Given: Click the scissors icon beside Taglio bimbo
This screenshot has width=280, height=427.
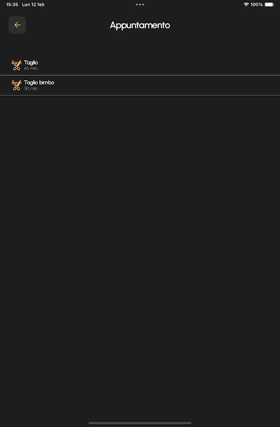Looking at the screenshot, I should click(17, 85).
